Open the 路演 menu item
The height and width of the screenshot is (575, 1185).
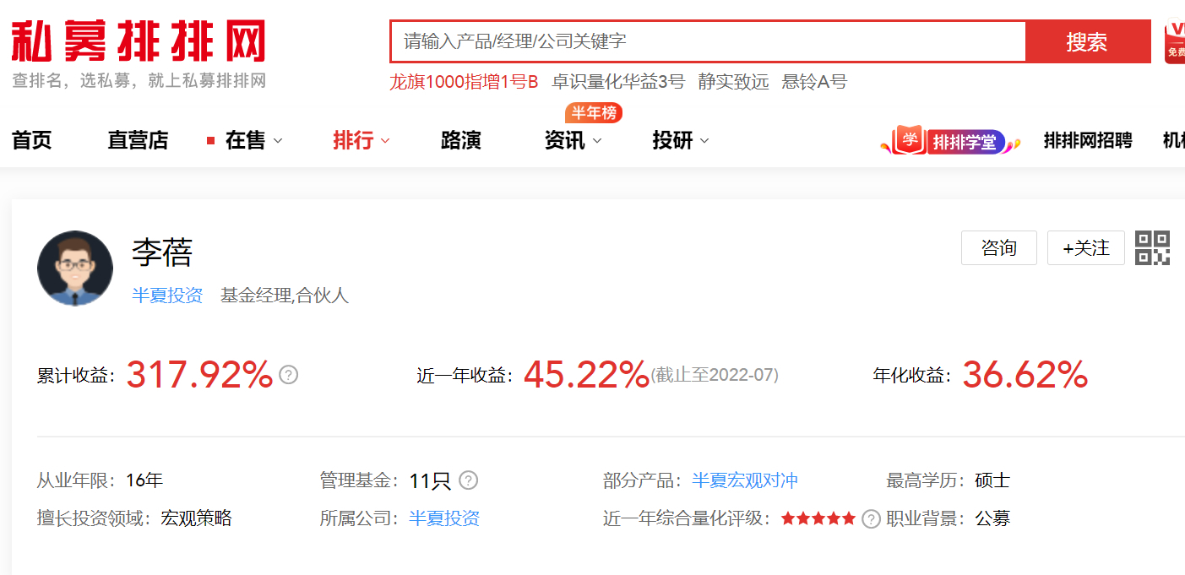coord(461,140)
